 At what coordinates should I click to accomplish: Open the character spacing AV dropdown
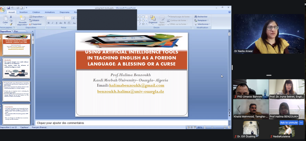click(x=69, y=23)
